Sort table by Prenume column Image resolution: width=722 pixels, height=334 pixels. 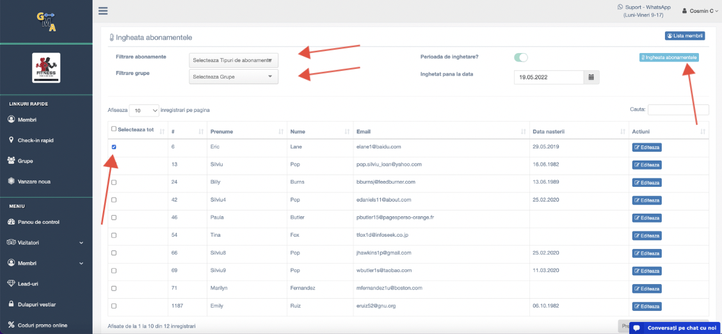pos(247,132)
